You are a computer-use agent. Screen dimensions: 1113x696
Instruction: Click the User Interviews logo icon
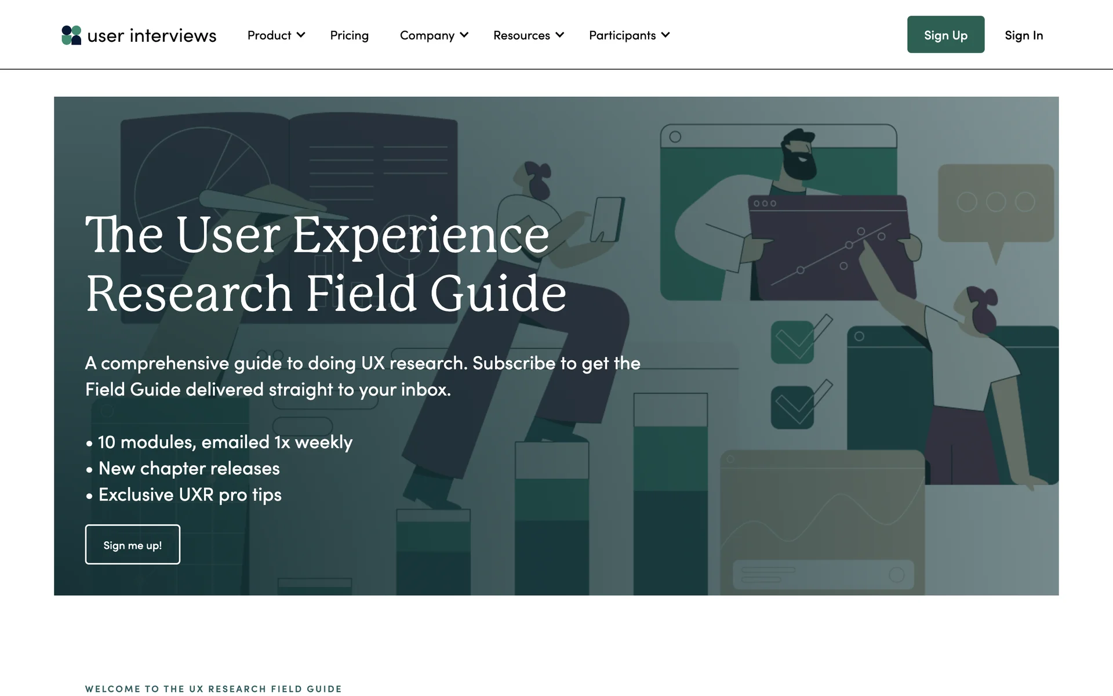pos(71,35)
